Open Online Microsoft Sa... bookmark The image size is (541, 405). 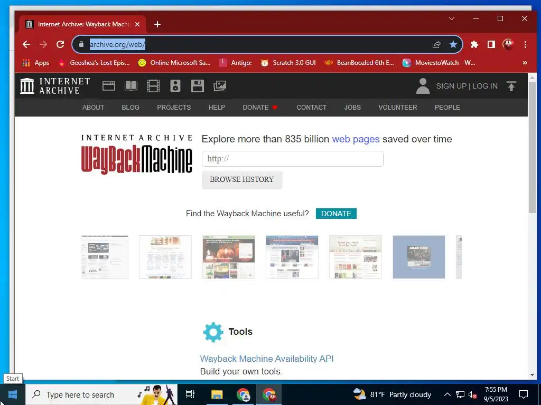click(x=174, y=63)
